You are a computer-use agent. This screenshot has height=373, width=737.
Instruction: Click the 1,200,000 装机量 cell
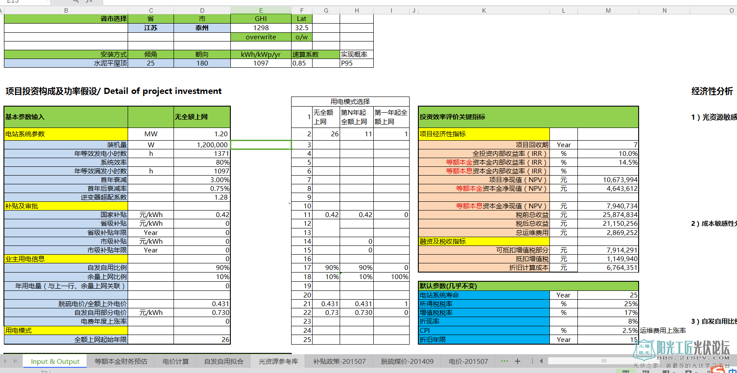pos(202,145)
